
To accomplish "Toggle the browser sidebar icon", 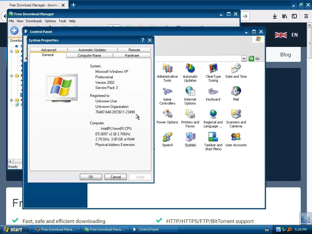I will 294,16.
